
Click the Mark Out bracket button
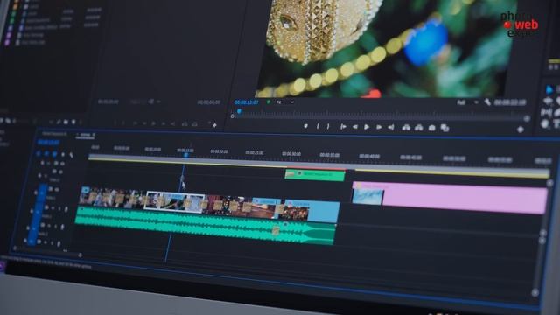328,126
